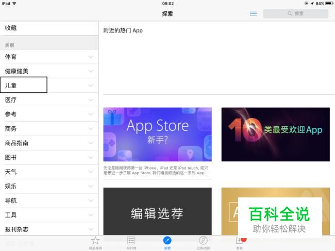Tap the battery icon in status bar

[329, 4]
